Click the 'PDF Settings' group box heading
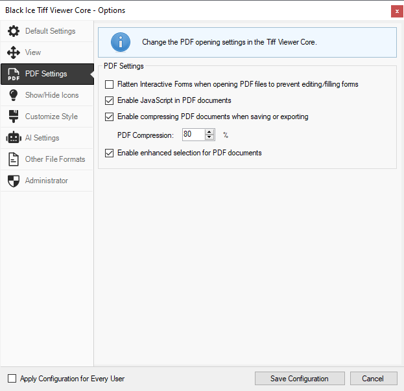The height and width of the screenshot is (391, 404). click(x=124, y=66)
